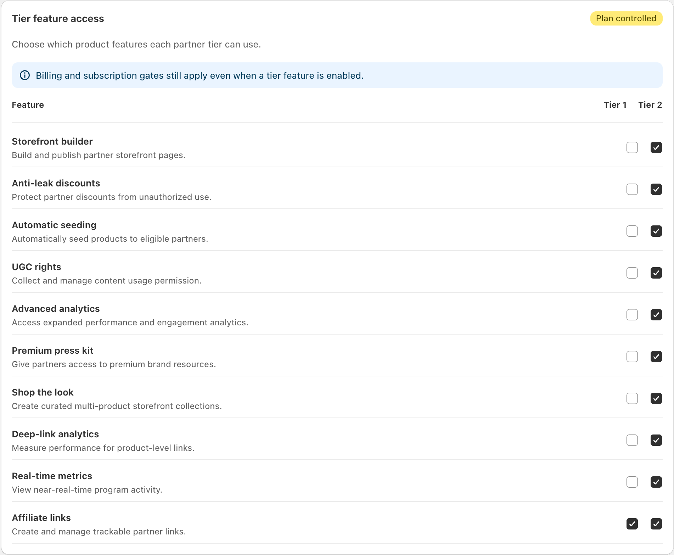Select the Shop the look feature name

tap(43, 392)
